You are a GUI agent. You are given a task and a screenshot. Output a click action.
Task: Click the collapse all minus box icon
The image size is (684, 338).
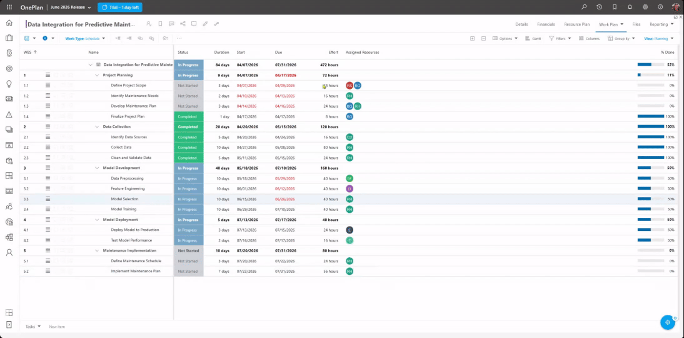point(484,38)
